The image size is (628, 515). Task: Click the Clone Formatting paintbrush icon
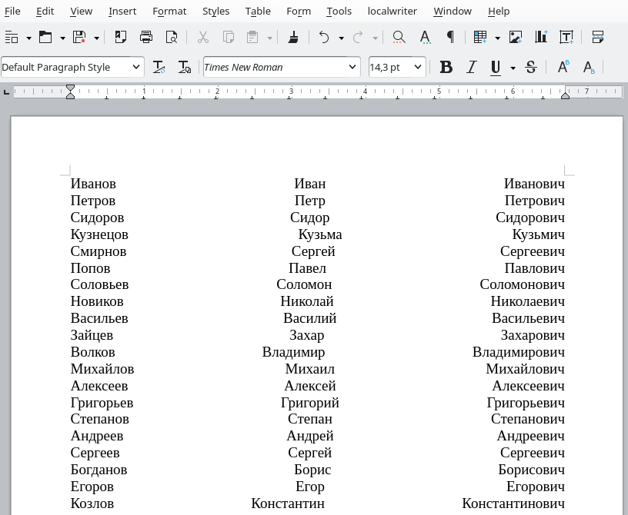293,37
